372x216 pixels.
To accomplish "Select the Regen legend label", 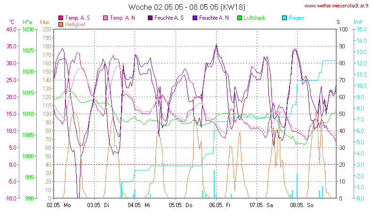I will click(x=296, y=18).
